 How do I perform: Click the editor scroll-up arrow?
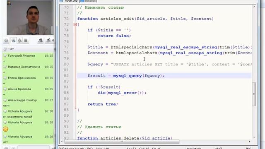tap(254, 7)
